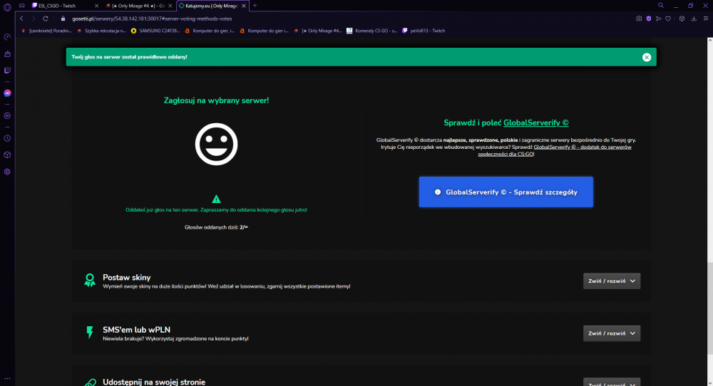The width and height of the screenshot is (713, 386).
Task: Click the SMS lightning bolt icon
Action: pos(90,333)
